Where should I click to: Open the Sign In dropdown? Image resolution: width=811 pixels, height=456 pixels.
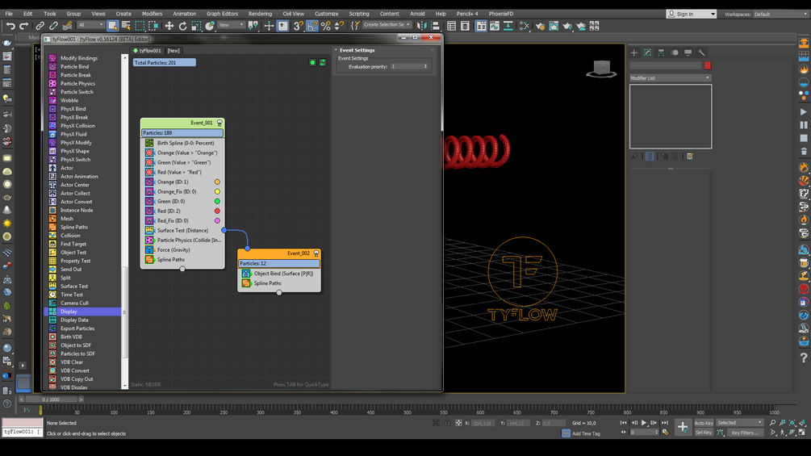[x=692, y=14]
